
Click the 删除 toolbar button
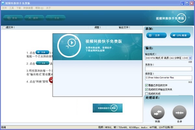[x=34, y=18]
